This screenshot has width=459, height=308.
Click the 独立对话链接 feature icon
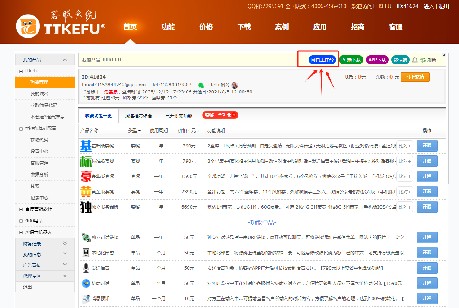tap(86, 238)
